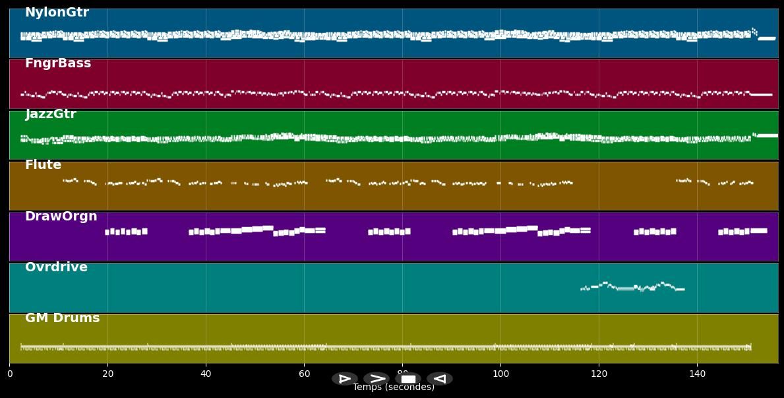The width and height of the screenshot is (784, 398).
Task: Click the left-pointing triangle rewind button
Action: [x=440, y=379]
